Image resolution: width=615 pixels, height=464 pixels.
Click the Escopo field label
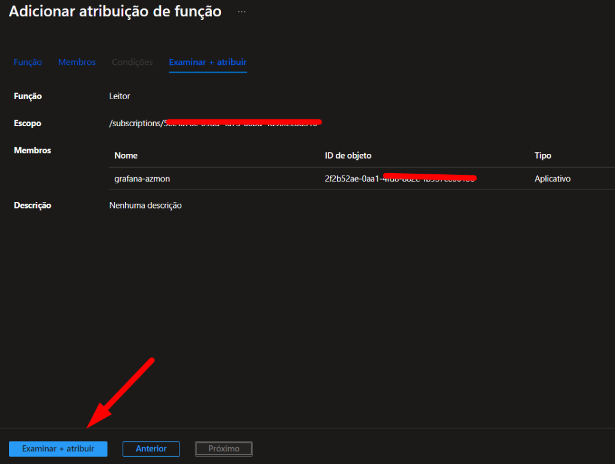click(x=28, y=123)
